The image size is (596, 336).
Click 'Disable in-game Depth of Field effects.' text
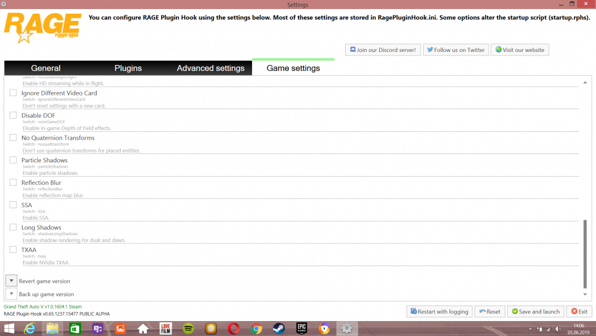(x=67, y=128)
